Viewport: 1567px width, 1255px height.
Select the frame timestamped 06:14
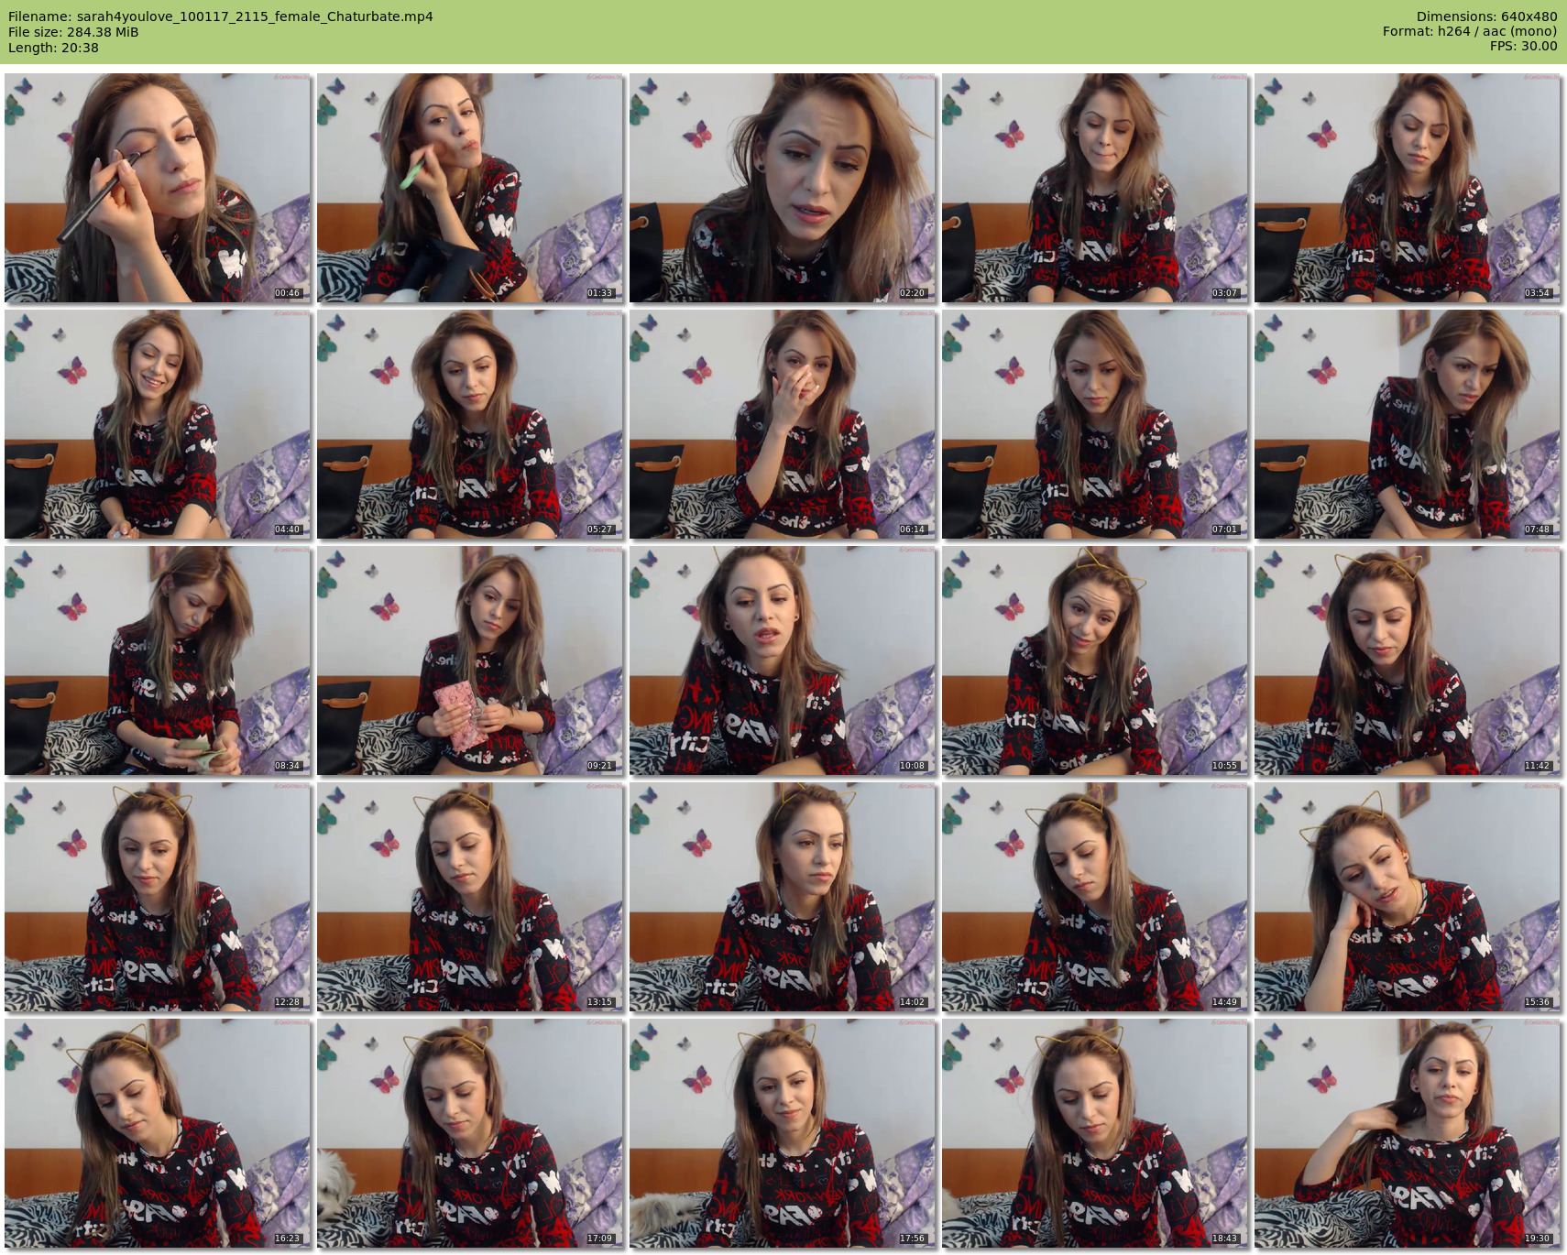coord(783,424)
